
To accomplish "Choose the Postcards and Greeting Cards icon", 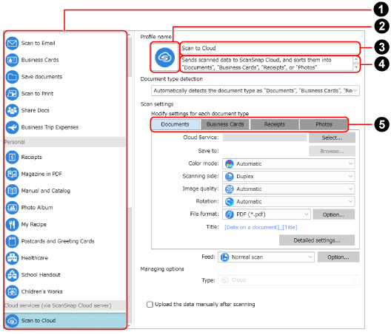I will (12, 241).
